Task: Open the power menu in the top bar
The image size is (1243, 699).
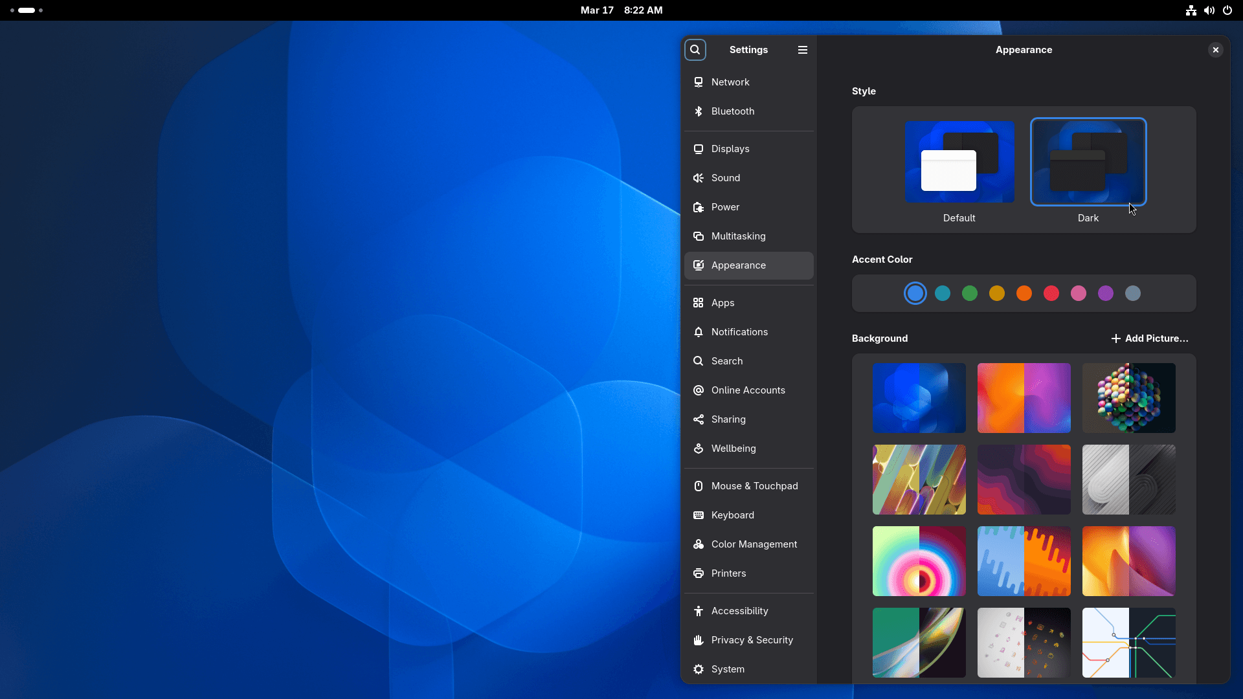Action: (1228, 10)
